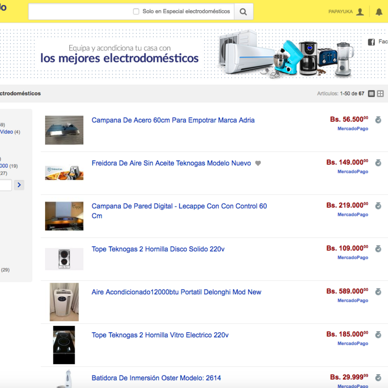Apply price range with arrow button
The height and width of the screenshot is (388, 388).
pos(19,185)
